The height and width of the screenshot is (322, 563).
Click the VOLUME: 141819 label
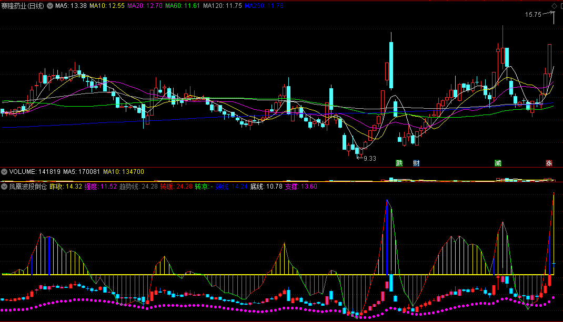(35, 172)
